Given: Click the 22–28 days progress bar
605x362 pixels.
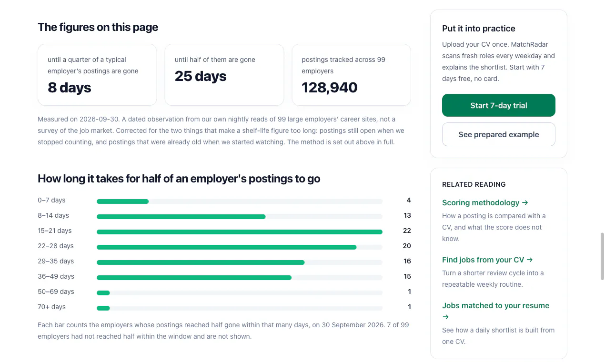Looking at the screenshot, I should [x=240, y=247].
